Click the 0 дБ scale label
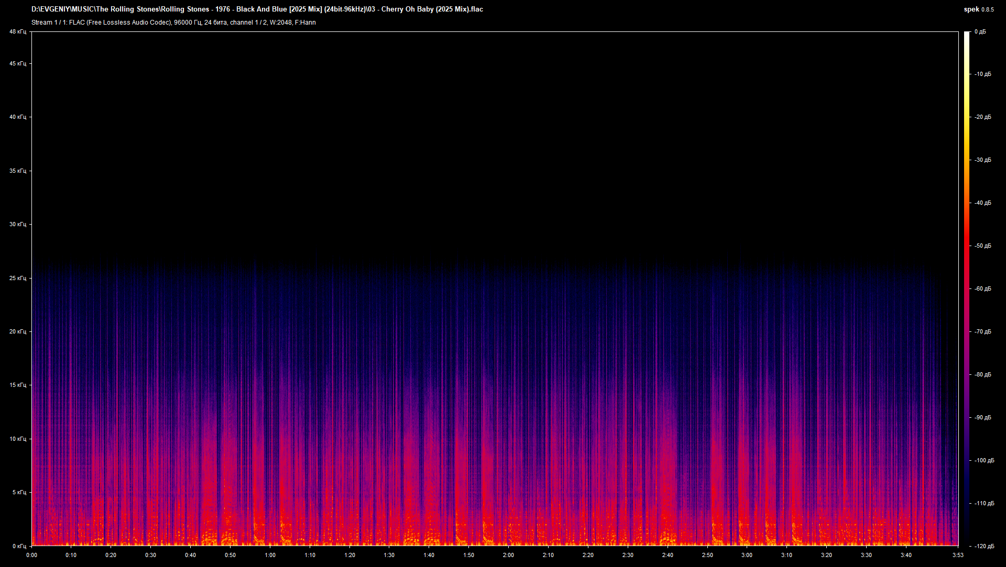The height and width of the screenshot is (567, 1006). tap(980, 32)
